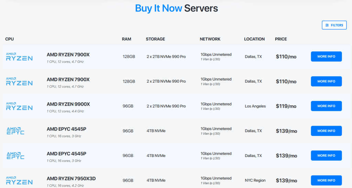The image size is (352, 188).
Task: Click the '1 Vlan Ip (/30)' note in the 9900X row
Action: click(210, 109)
